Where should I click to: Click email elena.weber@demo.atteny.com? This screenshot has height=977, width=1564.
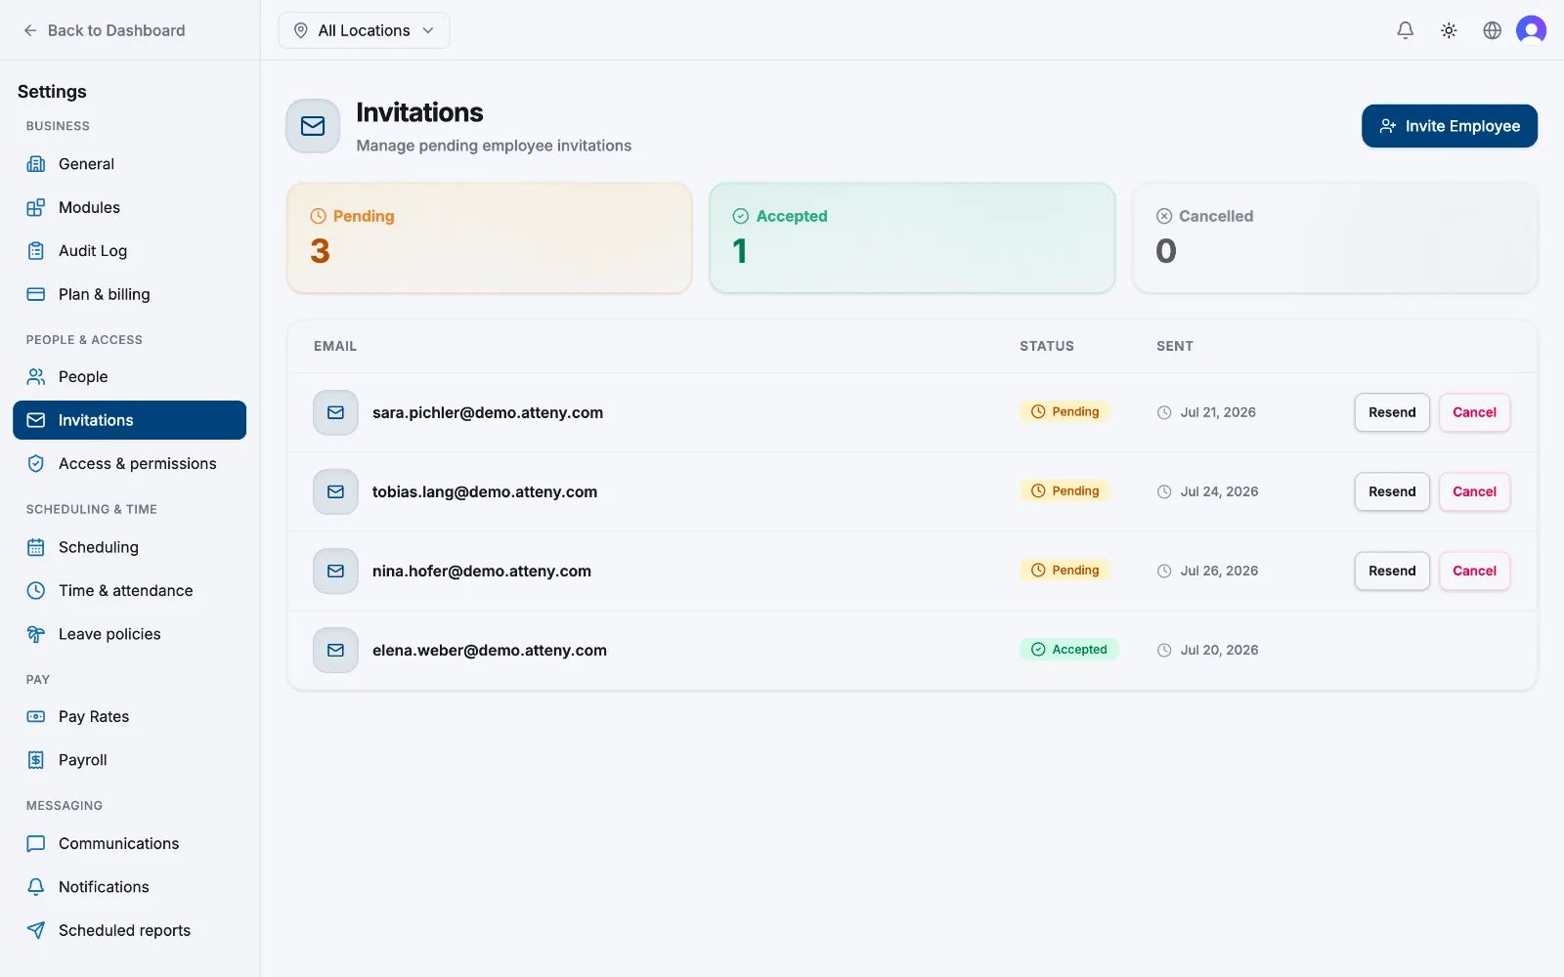(x=490, y=650)
